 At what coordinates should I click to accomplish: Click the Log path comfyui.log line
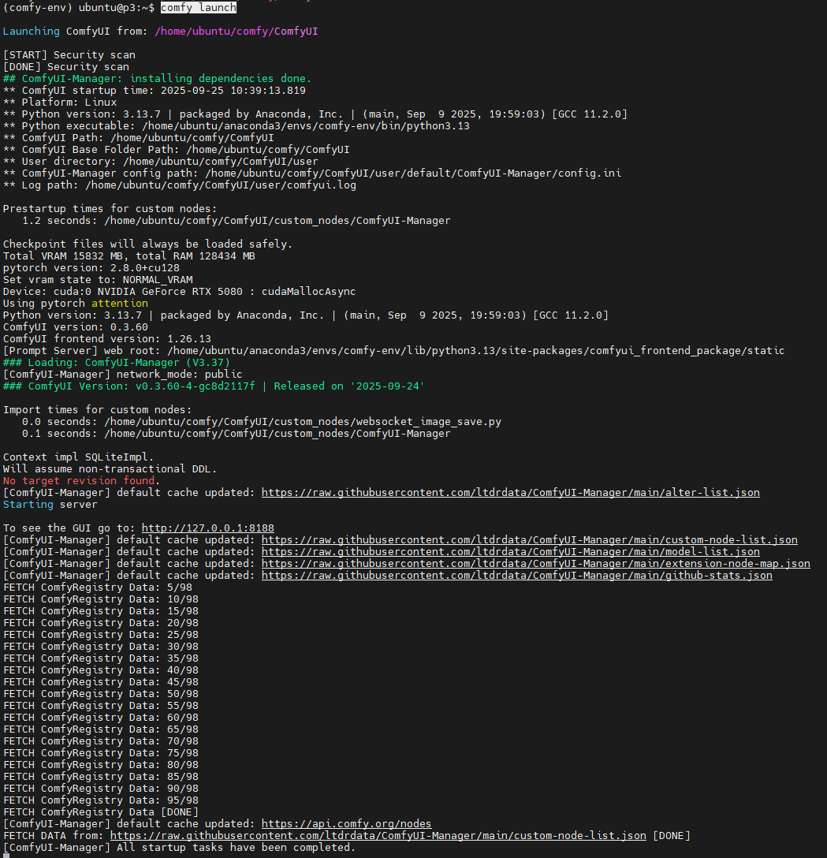(180, 185)
